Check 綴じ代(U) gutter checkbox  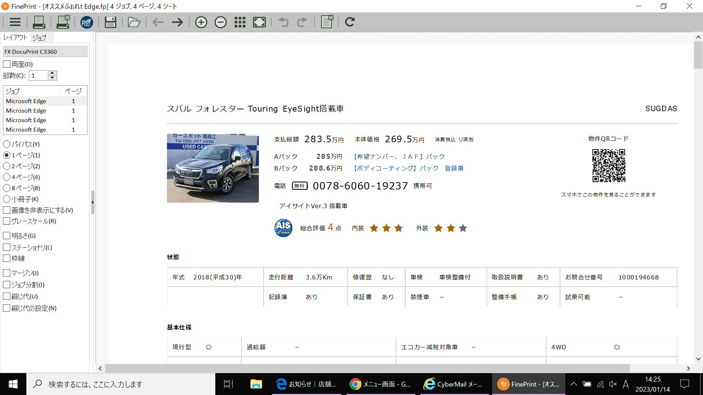[7, 296]
